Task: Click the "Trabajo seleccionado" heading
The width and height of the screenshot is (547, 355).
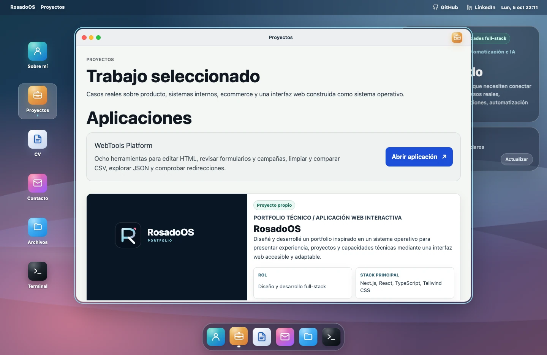Action: click(x=173, y=76)
